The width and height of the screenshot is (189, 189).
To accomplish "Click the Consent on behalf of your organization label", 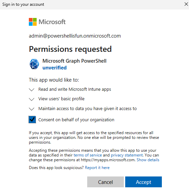I will tap(76, 120).
